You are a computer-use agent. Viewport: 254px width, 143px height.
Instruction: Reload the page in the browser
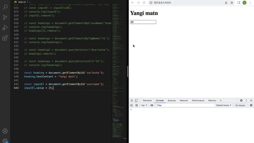pos(144,3)
